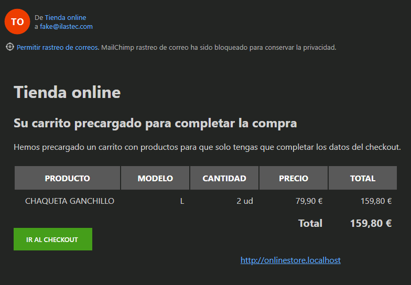Click Permitir rastreo de correos link

(57, 47)
